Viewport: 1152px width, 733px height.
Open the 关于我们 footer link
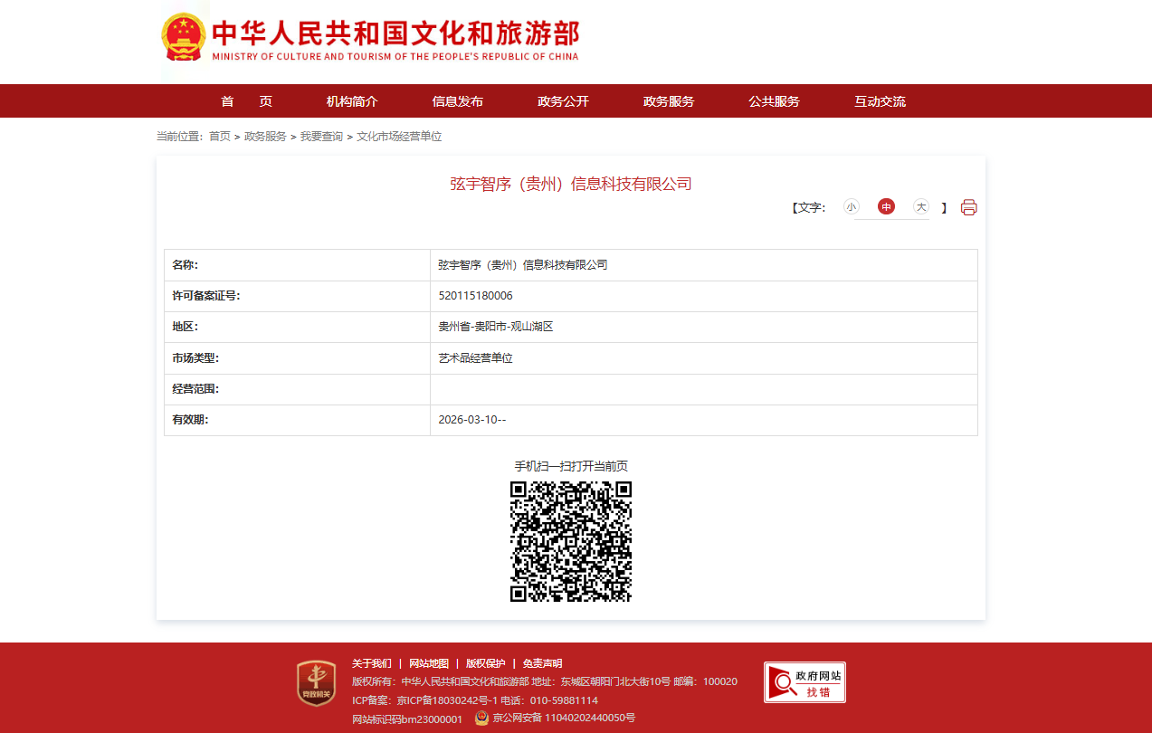372,663
